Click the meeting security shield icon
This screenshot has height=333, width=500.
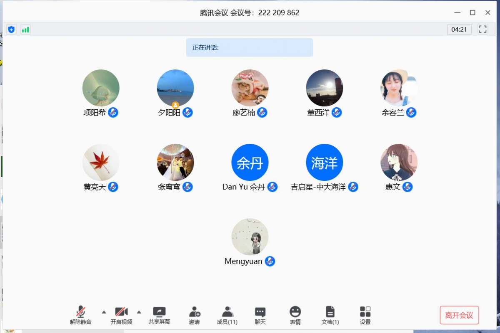pyautogui.click(x=11, y=29)
